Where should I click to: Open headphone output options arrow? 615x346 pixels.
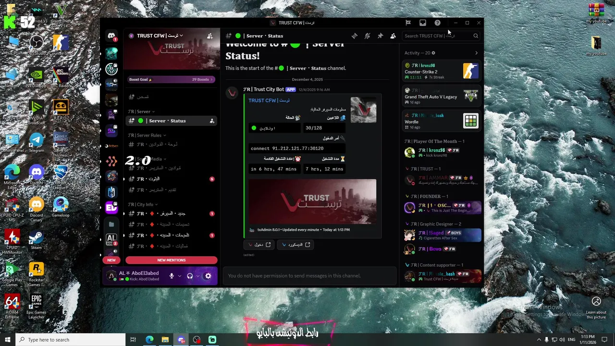pos(197,276)
